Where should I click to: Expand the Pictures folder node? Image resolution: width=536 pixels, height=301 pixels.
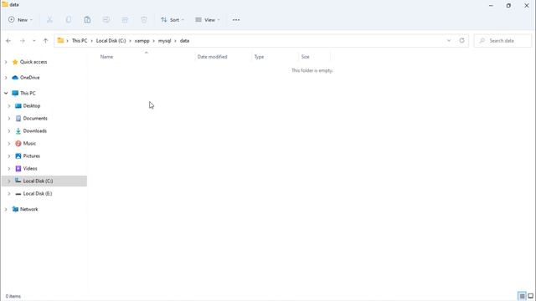click(x=9, y=156)
